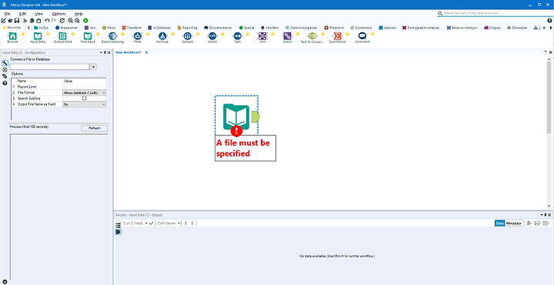This screenshot has height=285, width=554.
Task: Pick the Filter tool icon
Action: (x=138, y=36)
